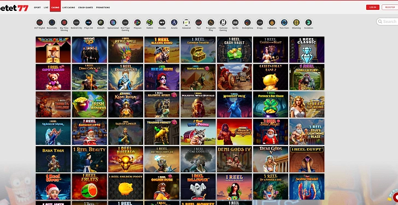This screenshot has width=398, height=205.
Task: Choose Pragmatic Play provider
Action: point(210,22)
